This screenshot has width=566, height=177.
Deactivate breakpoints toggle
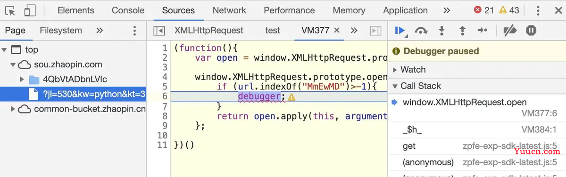coord(510,31)
